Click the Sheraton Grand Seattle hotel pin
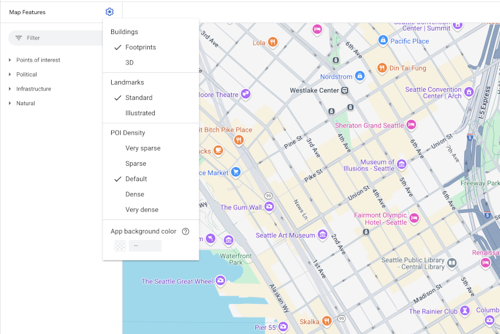The width and height of the screenshot is (500, 334). point(411,124)
